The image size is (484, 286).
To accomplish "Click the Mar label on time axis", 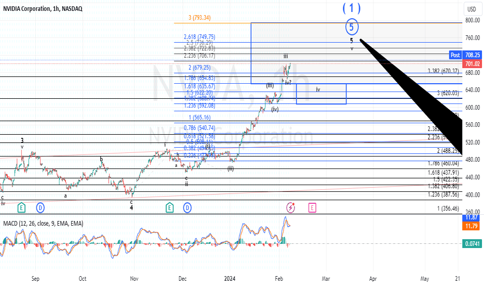I will point(326,279).
